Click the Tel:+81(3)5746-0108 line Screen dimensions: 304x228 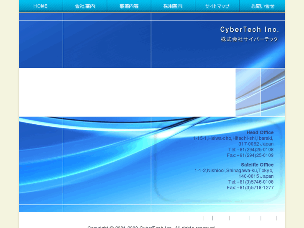coord(251,182)
